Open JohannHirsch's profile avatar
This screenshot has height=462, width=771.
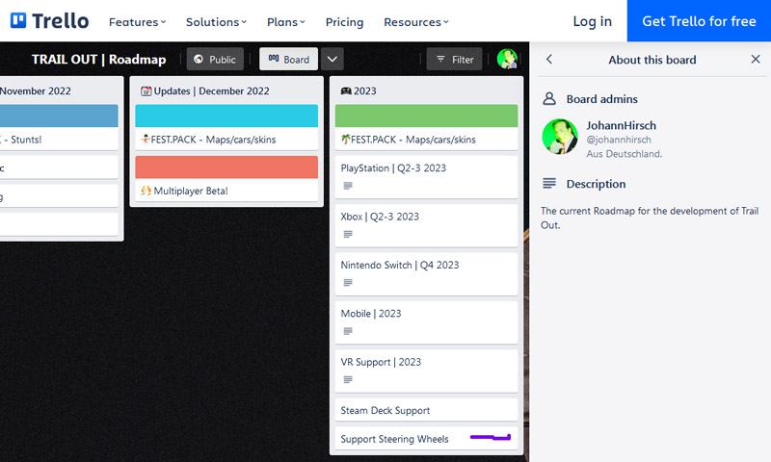(560, 137)
